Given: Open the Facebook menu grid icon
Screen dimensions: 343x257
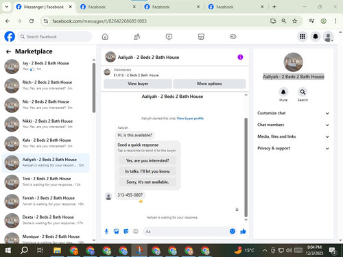Looking at the screenshot, I should coord(303,36).
